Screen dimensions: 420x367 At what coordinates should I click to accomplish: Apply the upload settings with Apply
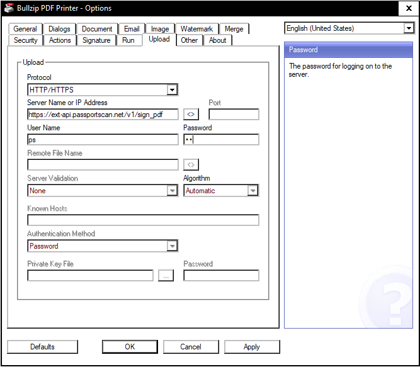point(252,347)
